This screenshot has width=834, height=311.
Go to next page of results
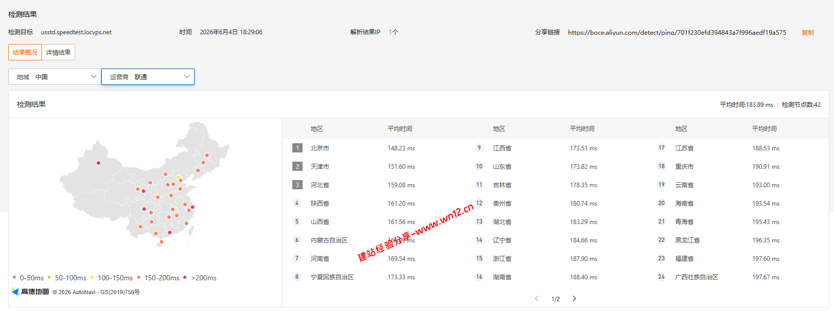click(x=574, y=299)
